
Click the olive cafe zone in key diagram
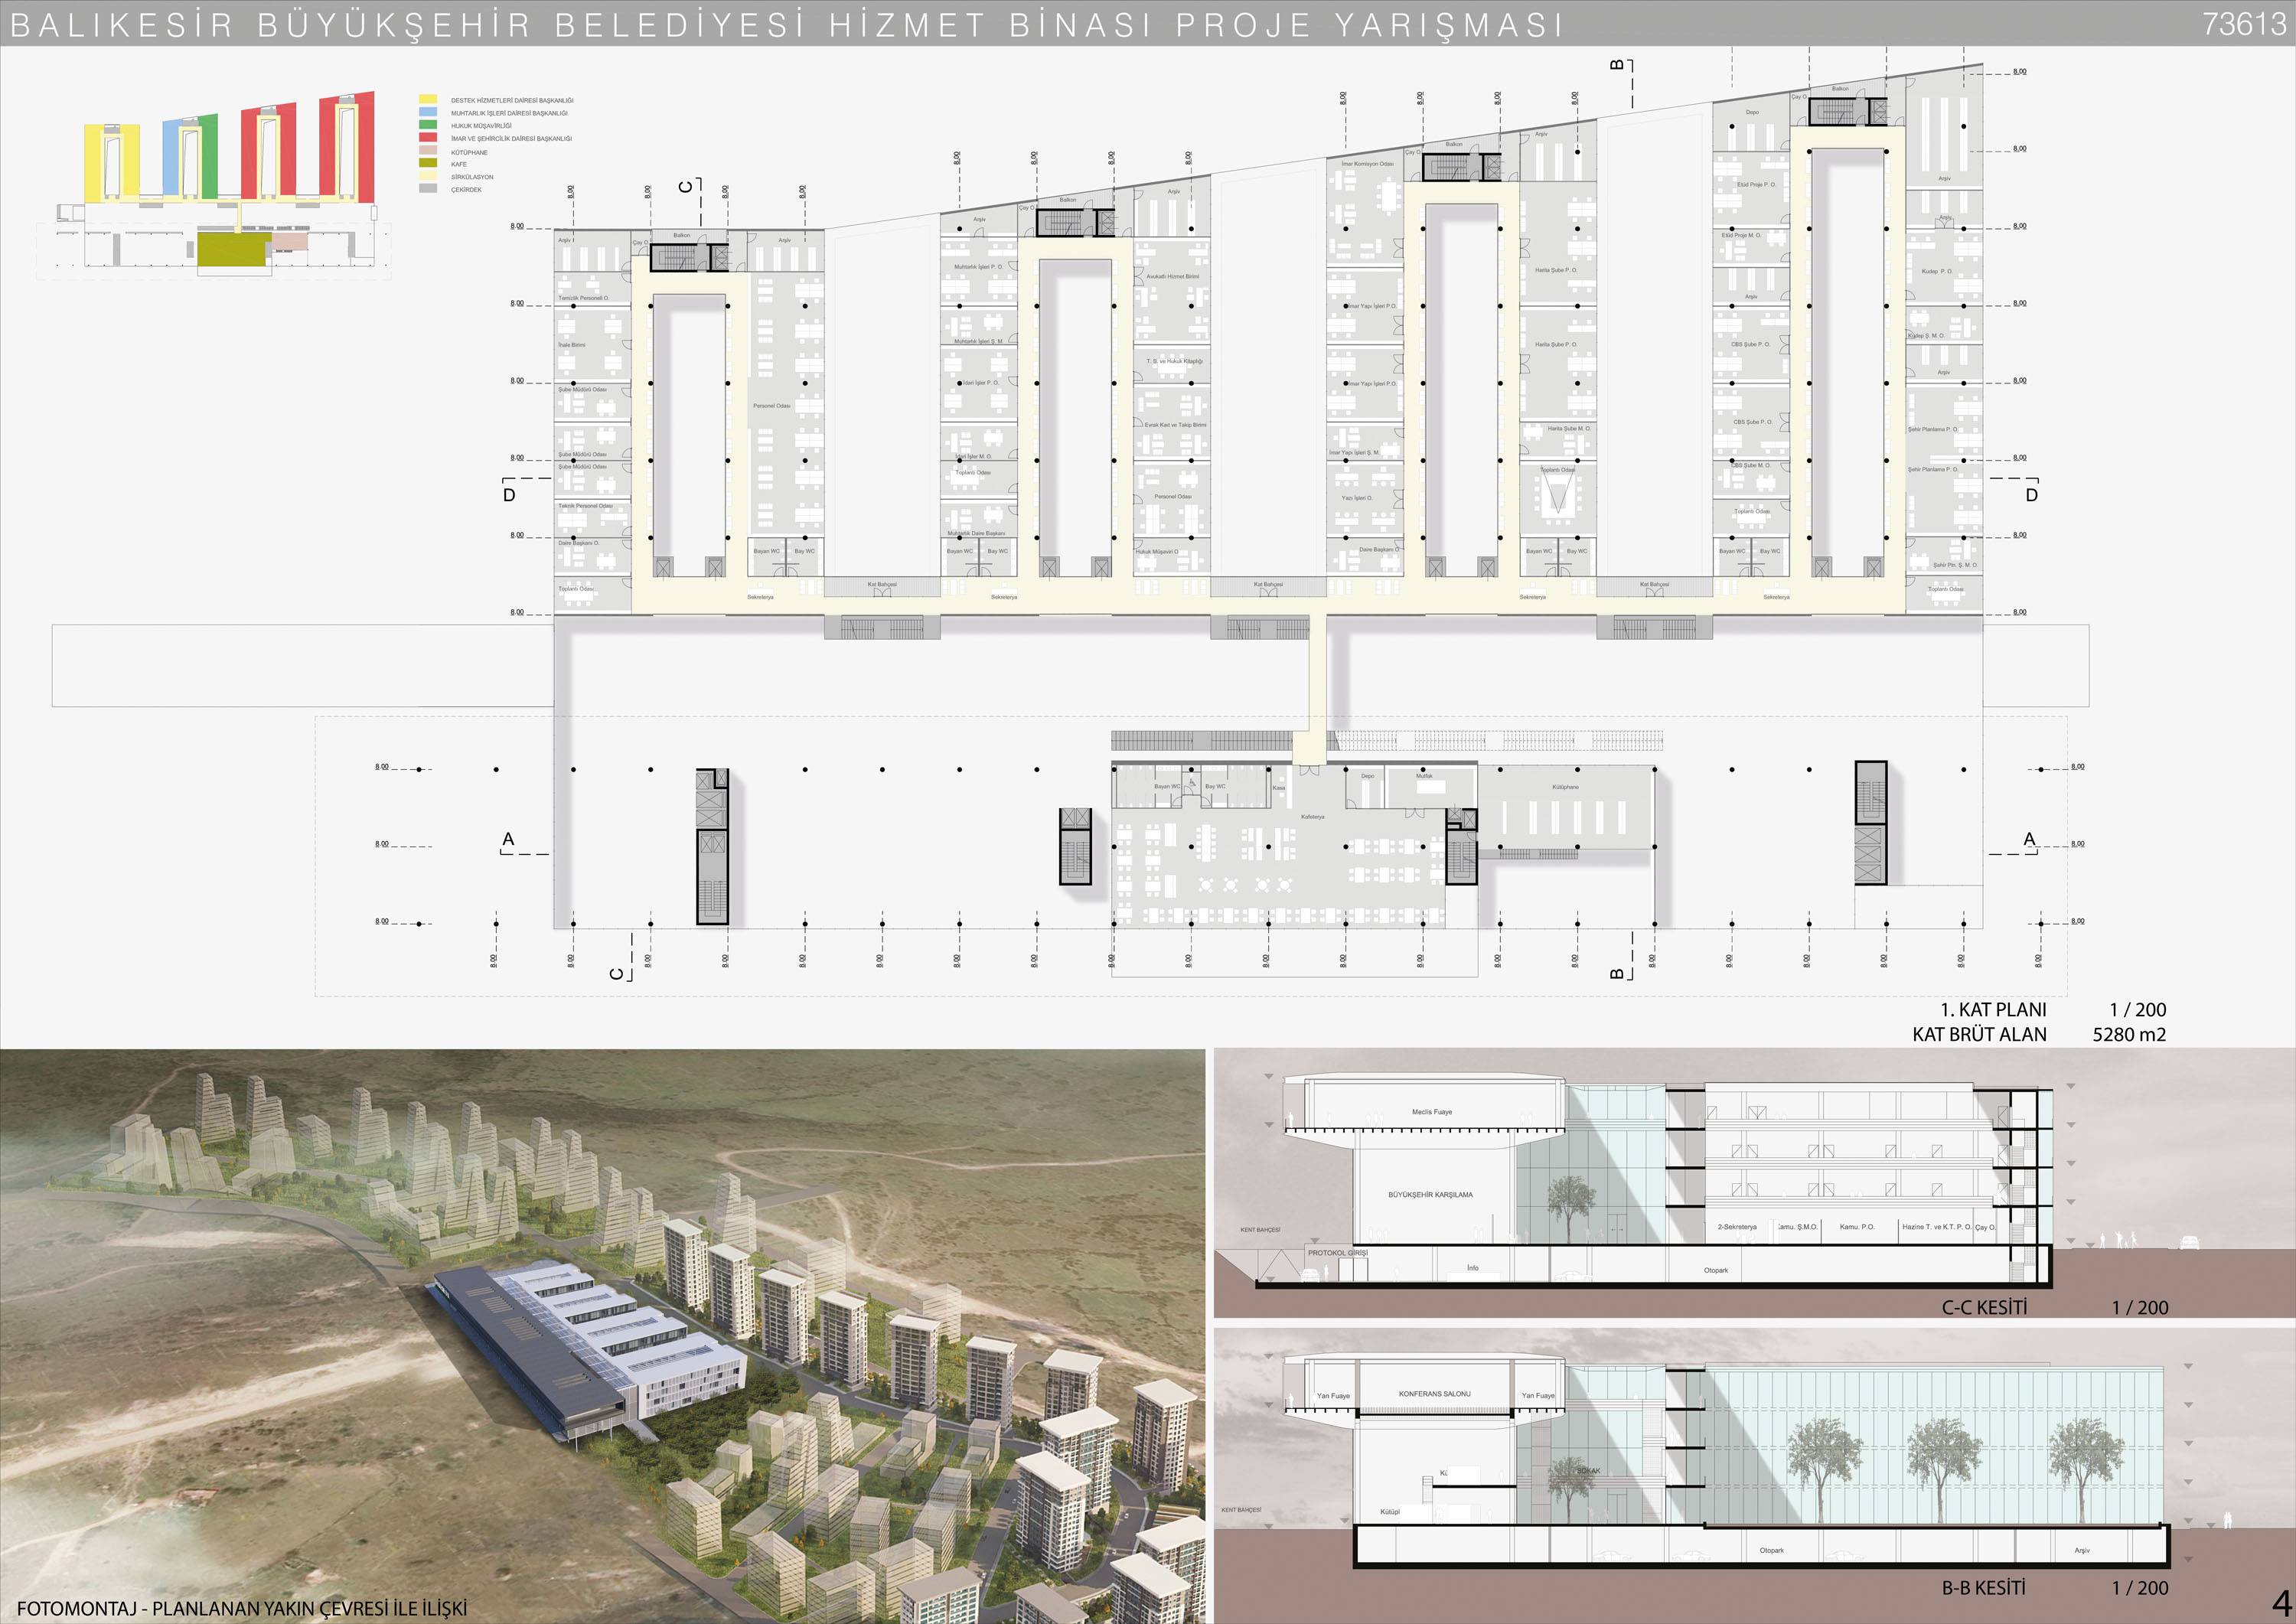tap(232, 250)
